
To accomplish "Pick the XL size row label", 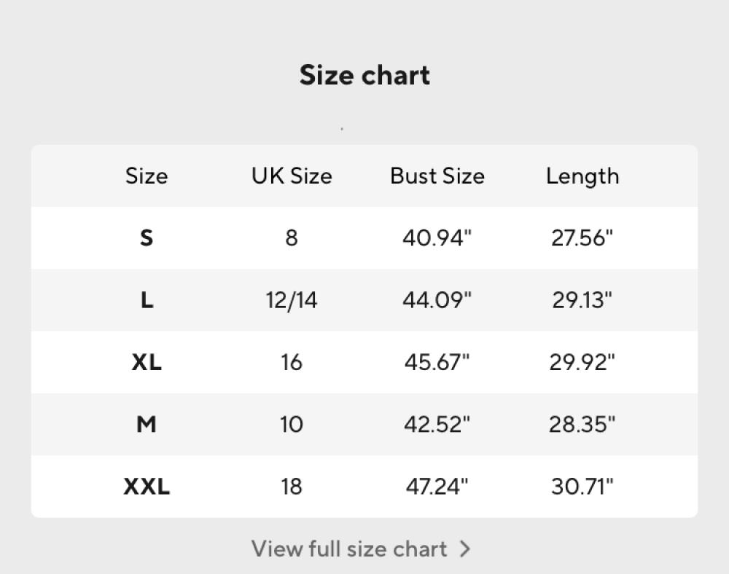I will pyautogui.click(x=147, y=362).
